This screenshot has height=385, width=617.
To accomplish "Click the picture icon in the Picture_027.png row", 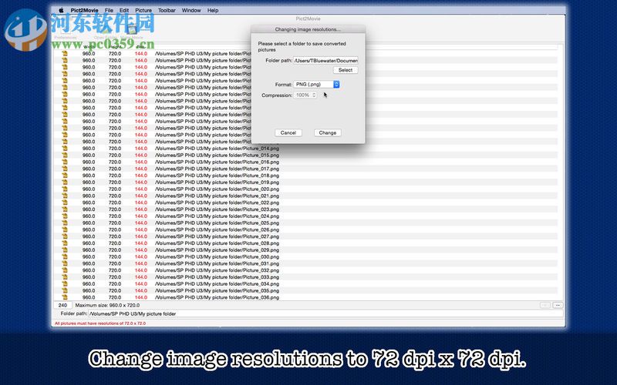I will pyautogui.click(x=65, y=236).
